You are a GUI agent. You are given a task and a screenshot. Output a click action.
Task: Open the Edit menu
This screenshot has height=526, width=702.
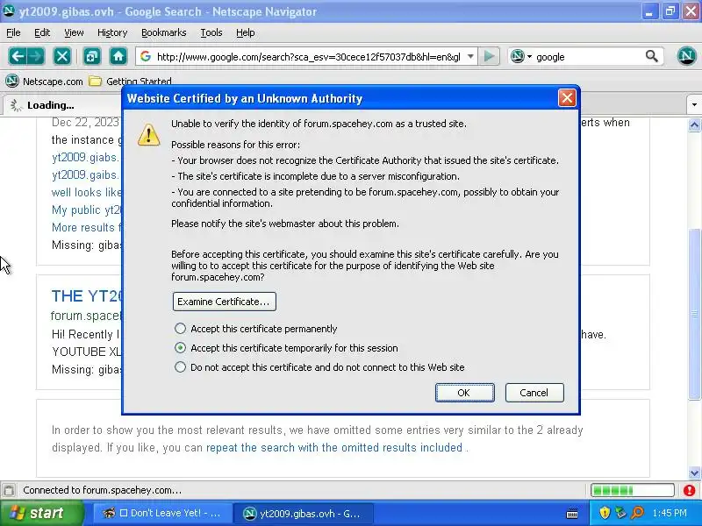pyautogui.click(x=42, y=32)
